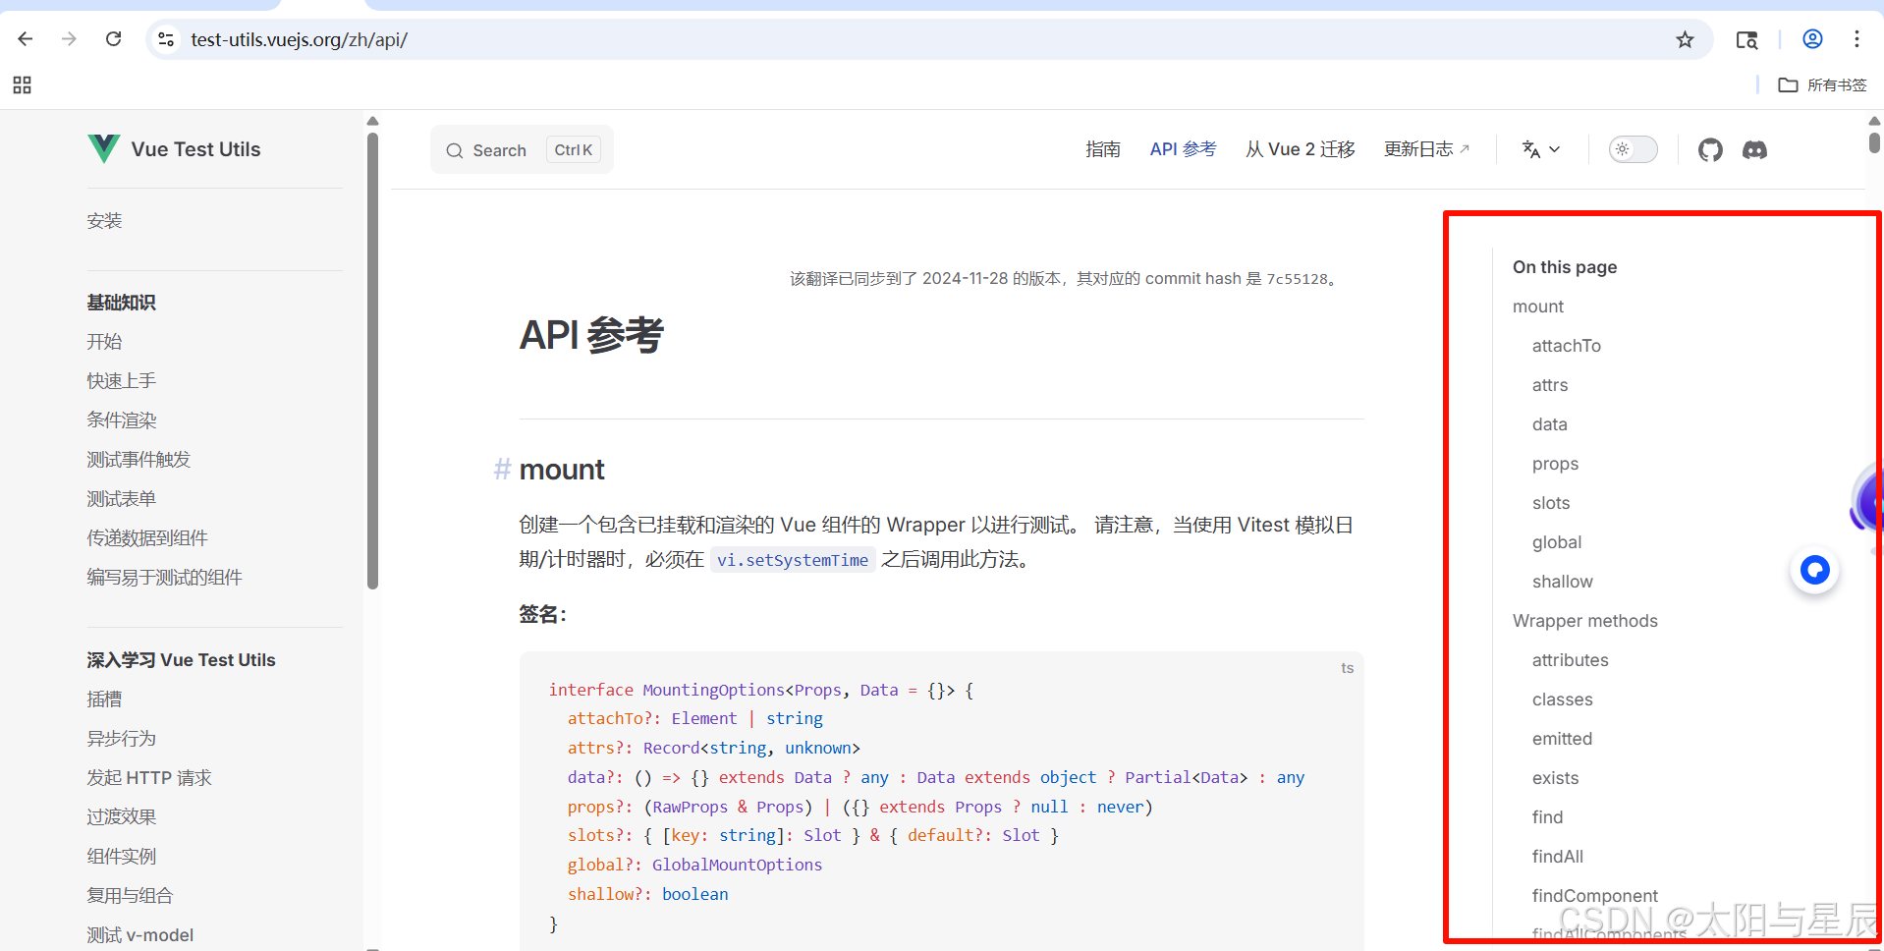Open 组件实例 sidebar page
The width and height of the screenshot is (1884, 951).
122,857
